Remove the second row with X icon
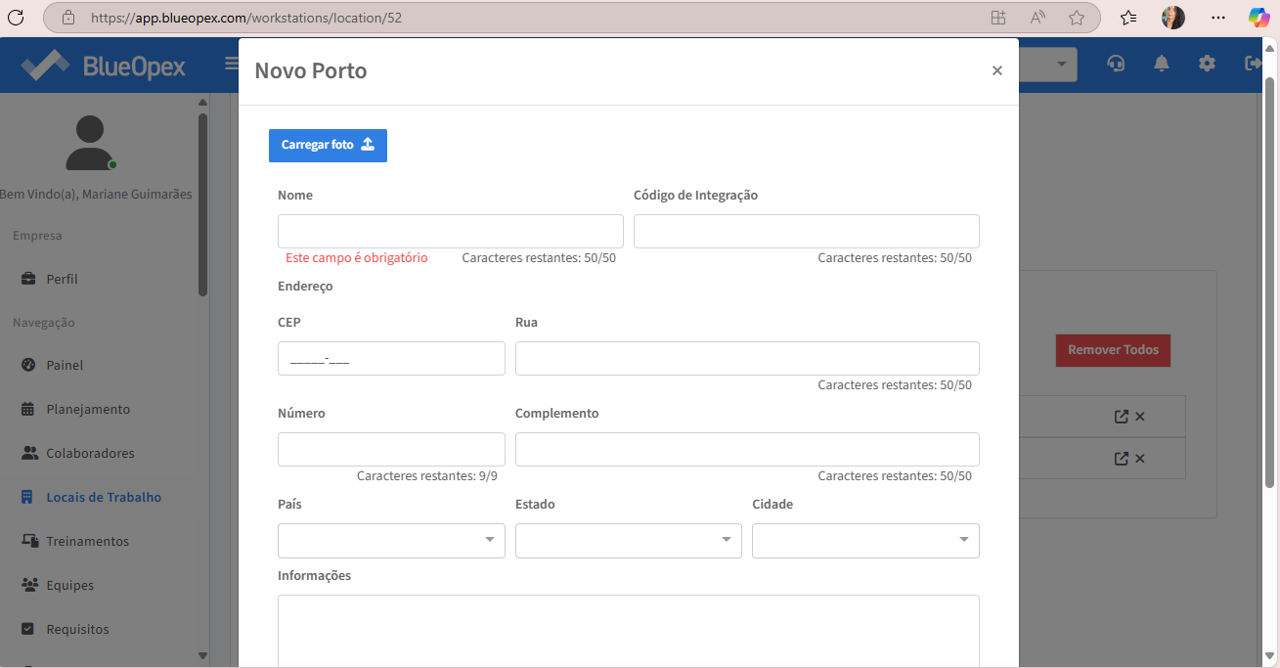Viewport: 1280px width, 668px height. (x=1140, y=458)
